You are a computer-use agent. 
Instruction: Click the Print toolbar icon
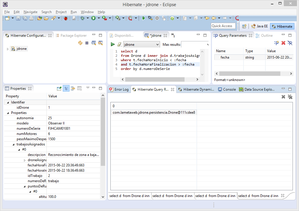coord(31,18)
